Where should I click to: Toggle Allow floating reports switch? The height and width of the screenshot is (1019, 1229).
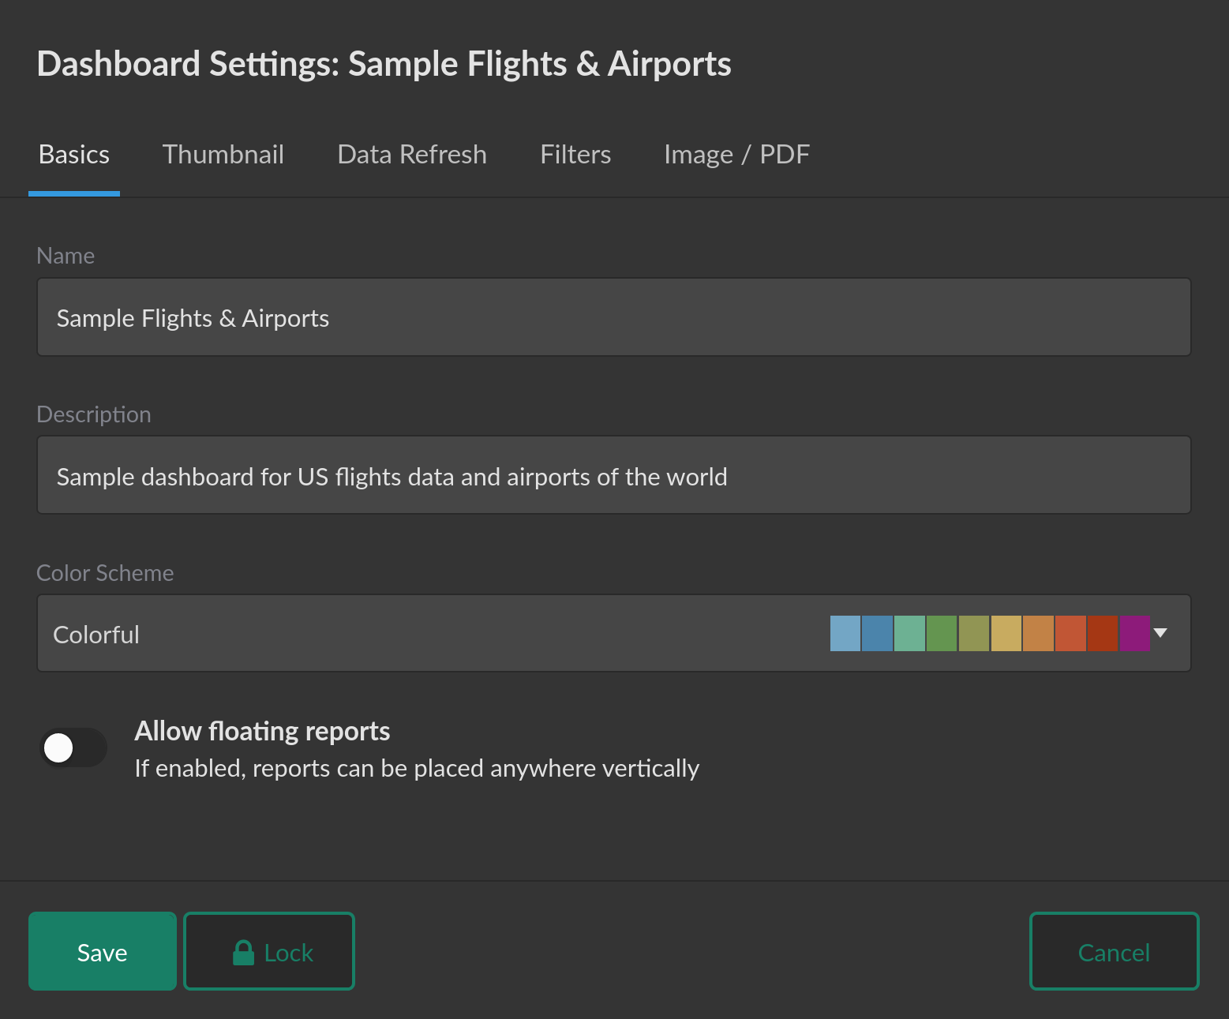pyautogui.click(x=73, y=747)
